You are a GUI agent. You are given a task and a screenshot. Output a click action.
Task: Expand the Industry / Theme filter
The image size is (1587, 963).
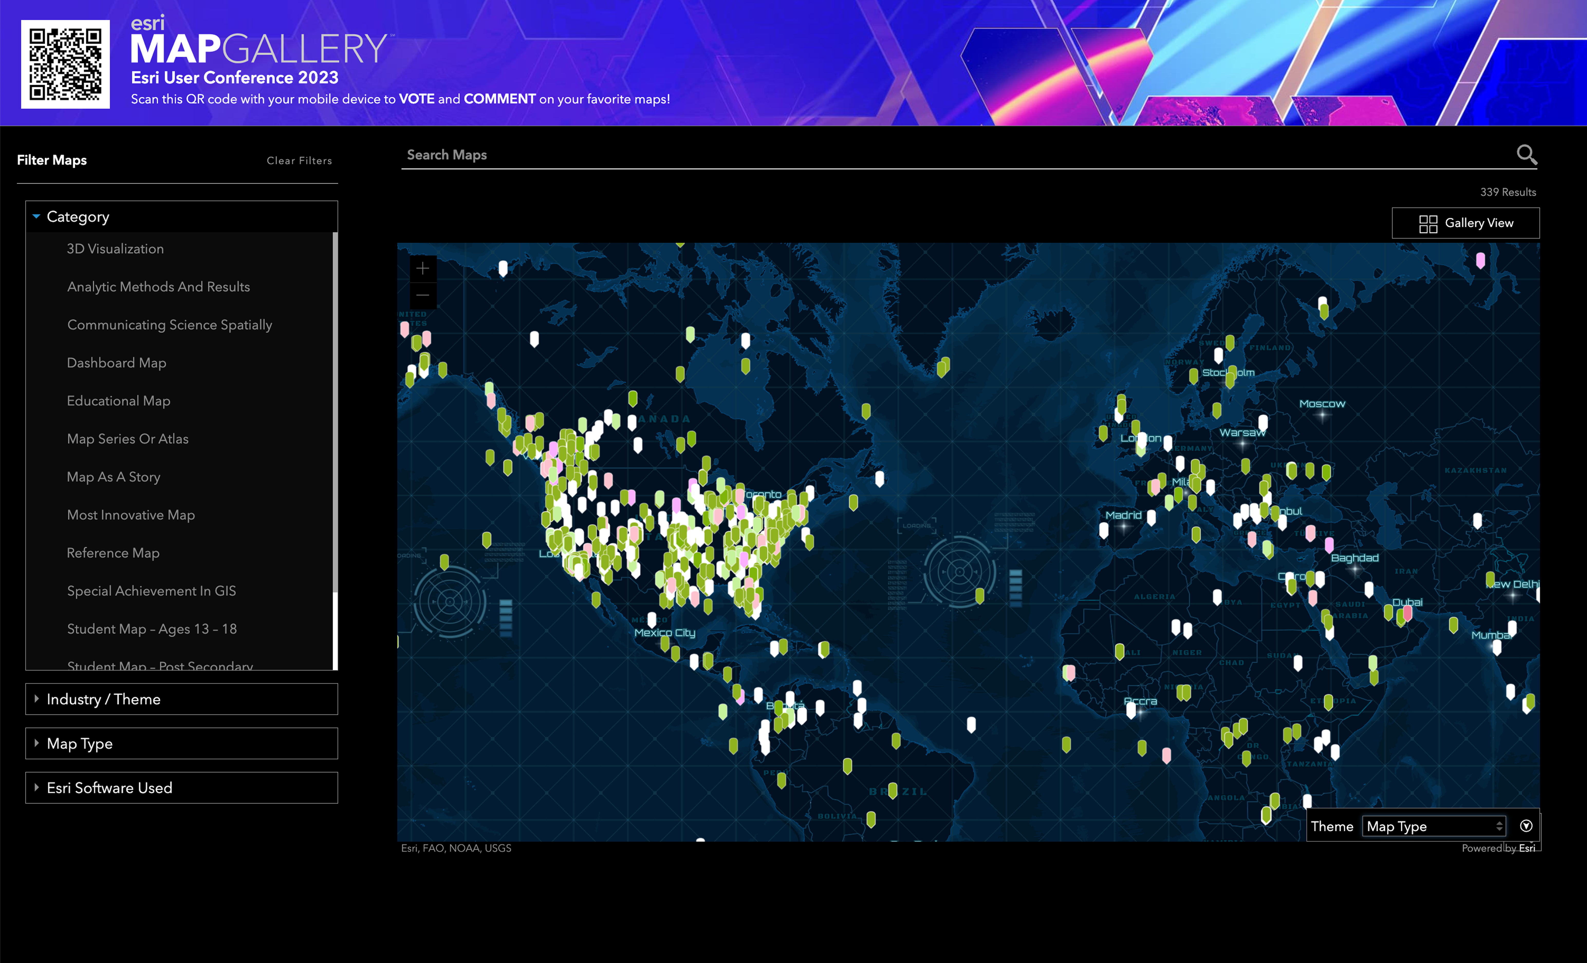coord(182,699)
